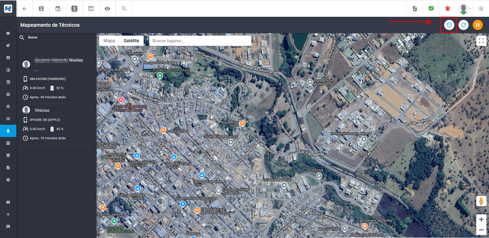Click the Busca technician search field
The image size is (489, 238).
[58, 37]
